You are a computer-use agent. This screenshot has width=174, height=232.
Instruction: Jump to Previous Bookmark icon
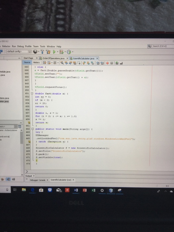84,63
